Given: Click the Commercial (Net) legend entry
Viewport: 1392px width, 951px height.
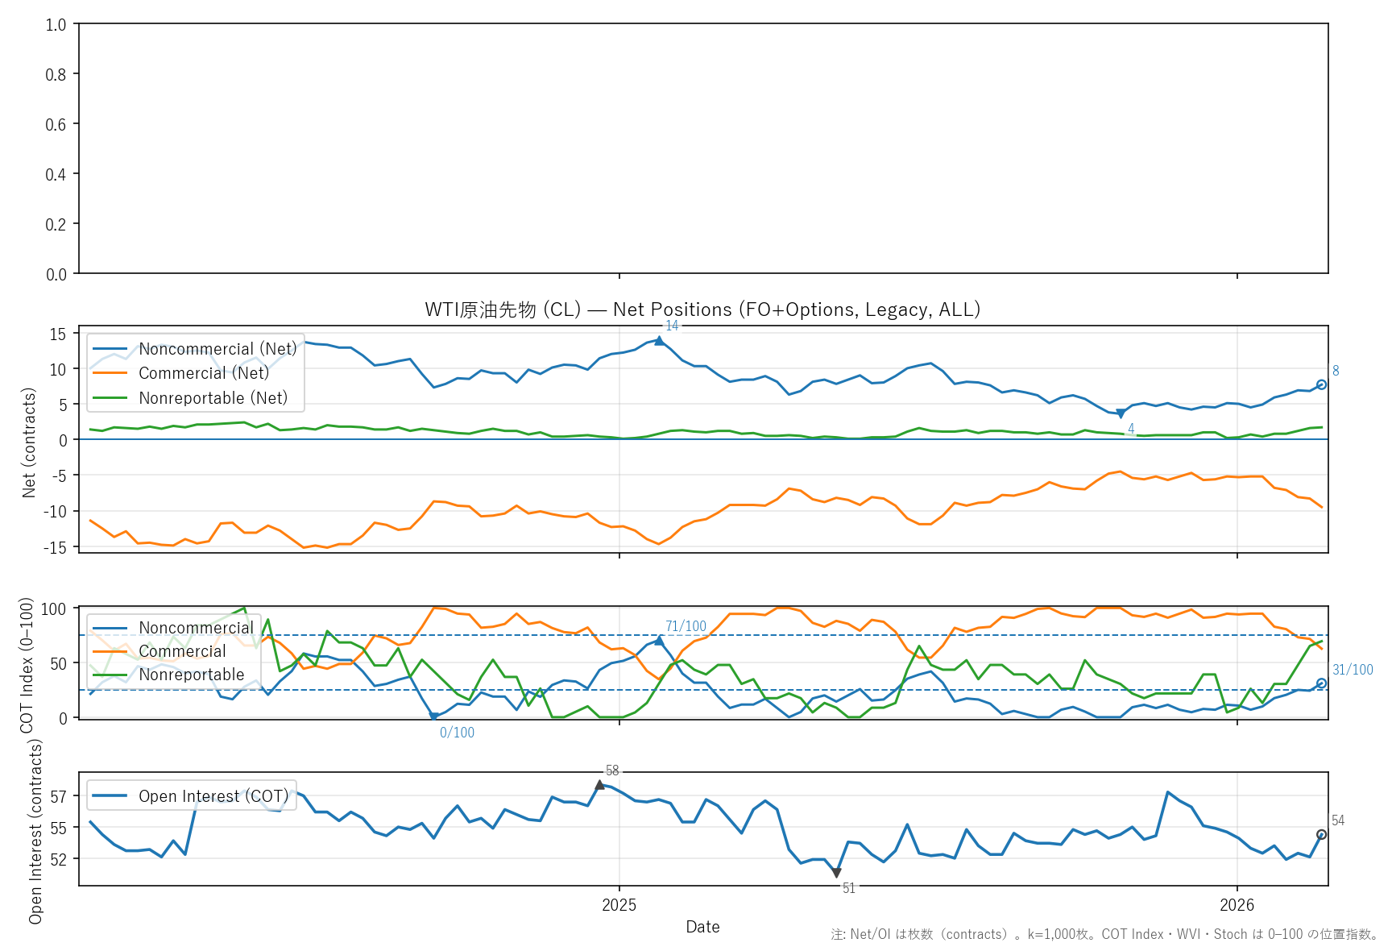Looking at the screenshot, I should point(203,373).
